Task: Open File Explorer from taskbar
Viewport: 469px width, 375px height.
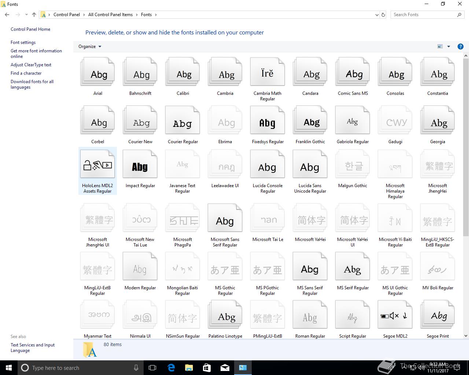Action: click(x=189, y=368)
